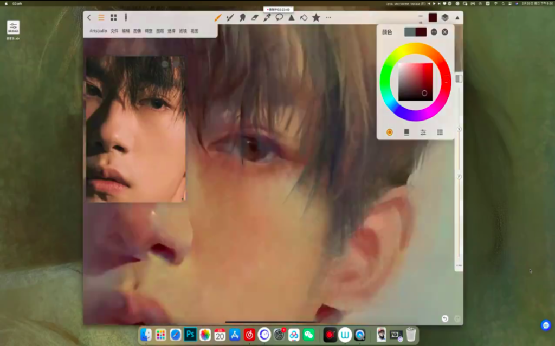Screen dimensions: 555x346
Task: Switch to color swatches grid mode
Action: click(440, 132)
